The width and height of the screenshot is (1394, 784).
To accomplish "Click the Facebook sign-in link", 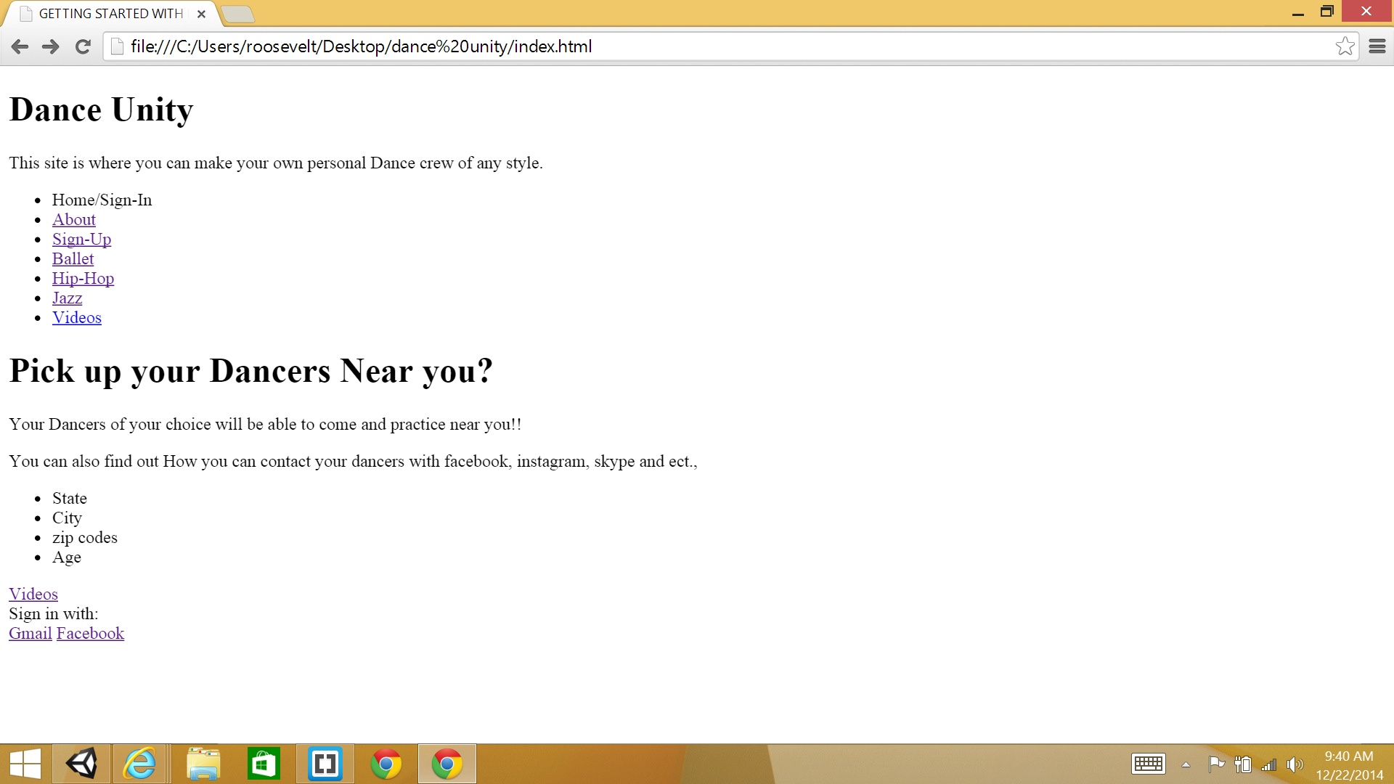I will click(90, 633).
